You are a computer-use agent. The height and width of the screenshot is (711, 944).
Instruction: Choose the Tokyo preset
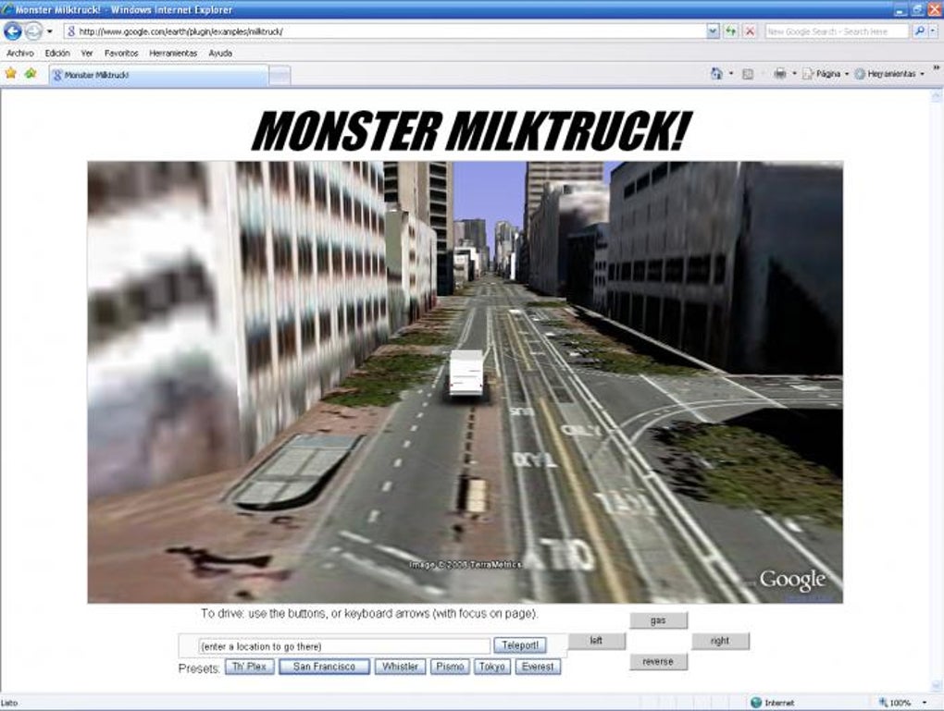pos(492,667)
